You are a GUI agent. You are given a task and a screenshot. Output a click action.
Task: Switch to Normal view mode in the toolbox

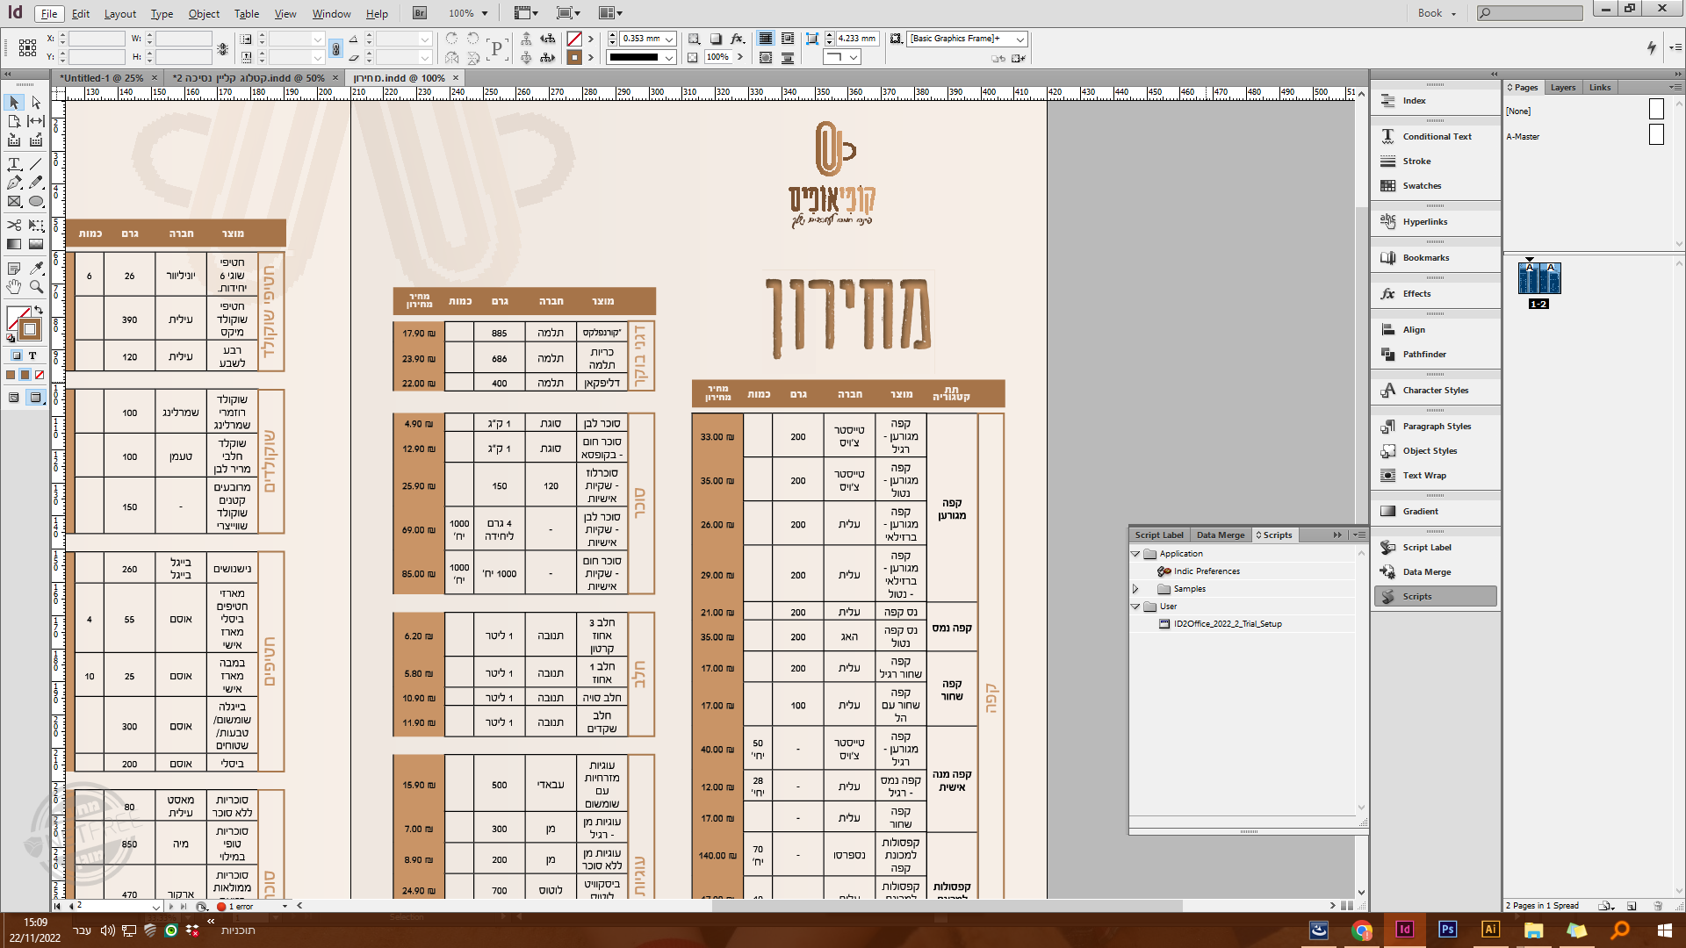point(14,398)
